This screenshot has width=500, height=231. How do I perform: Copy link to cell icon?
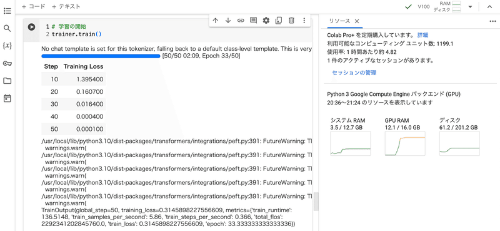241,21
